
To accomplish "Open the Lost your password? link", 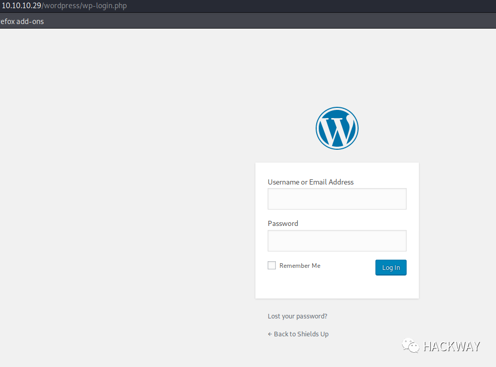I will coord(297,316).
